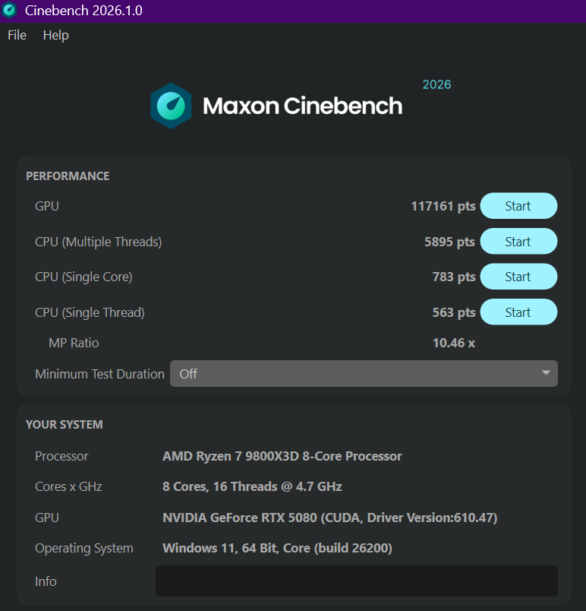This screenshot has width=586, height=611.
Task: Start the CPU Single Thread test
Action: (518, 312)
